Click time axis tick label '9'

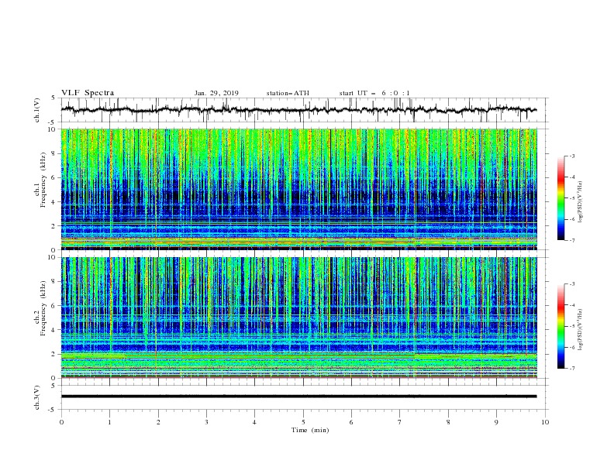(496, 422)
